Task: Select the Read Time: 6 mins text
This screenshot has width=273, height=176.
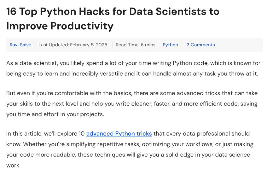Action: (x=135, y=45)
